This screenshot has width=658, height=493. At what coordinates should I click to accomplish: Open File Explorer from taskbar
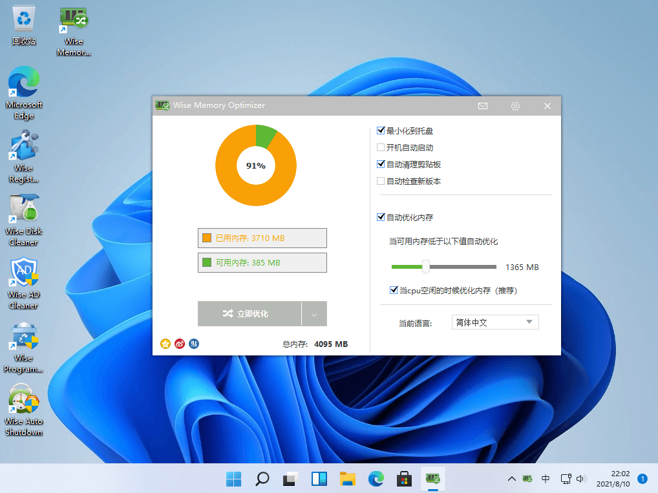[348, 479]
